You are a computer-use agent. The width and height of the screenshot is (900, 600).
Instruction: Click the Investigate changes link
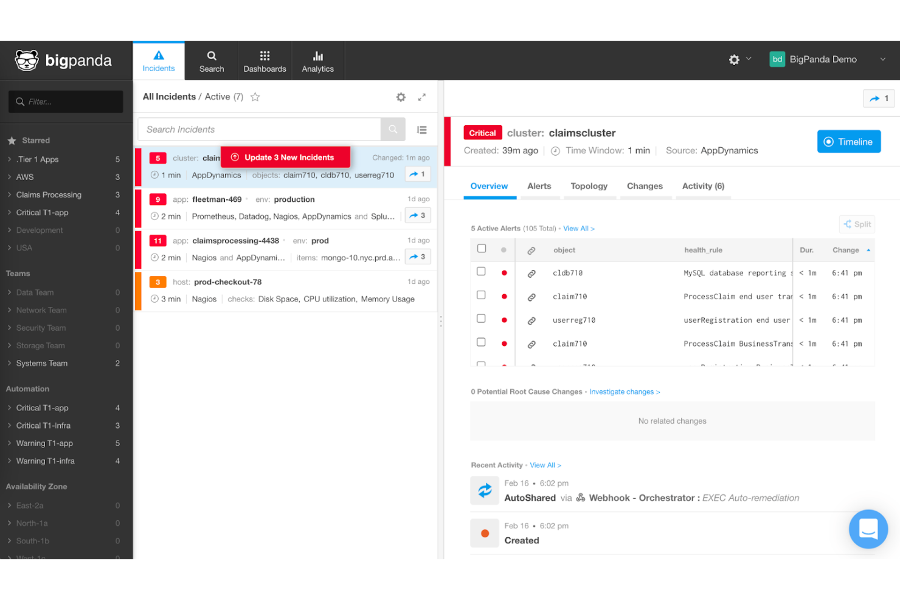(x=624, y=391)
